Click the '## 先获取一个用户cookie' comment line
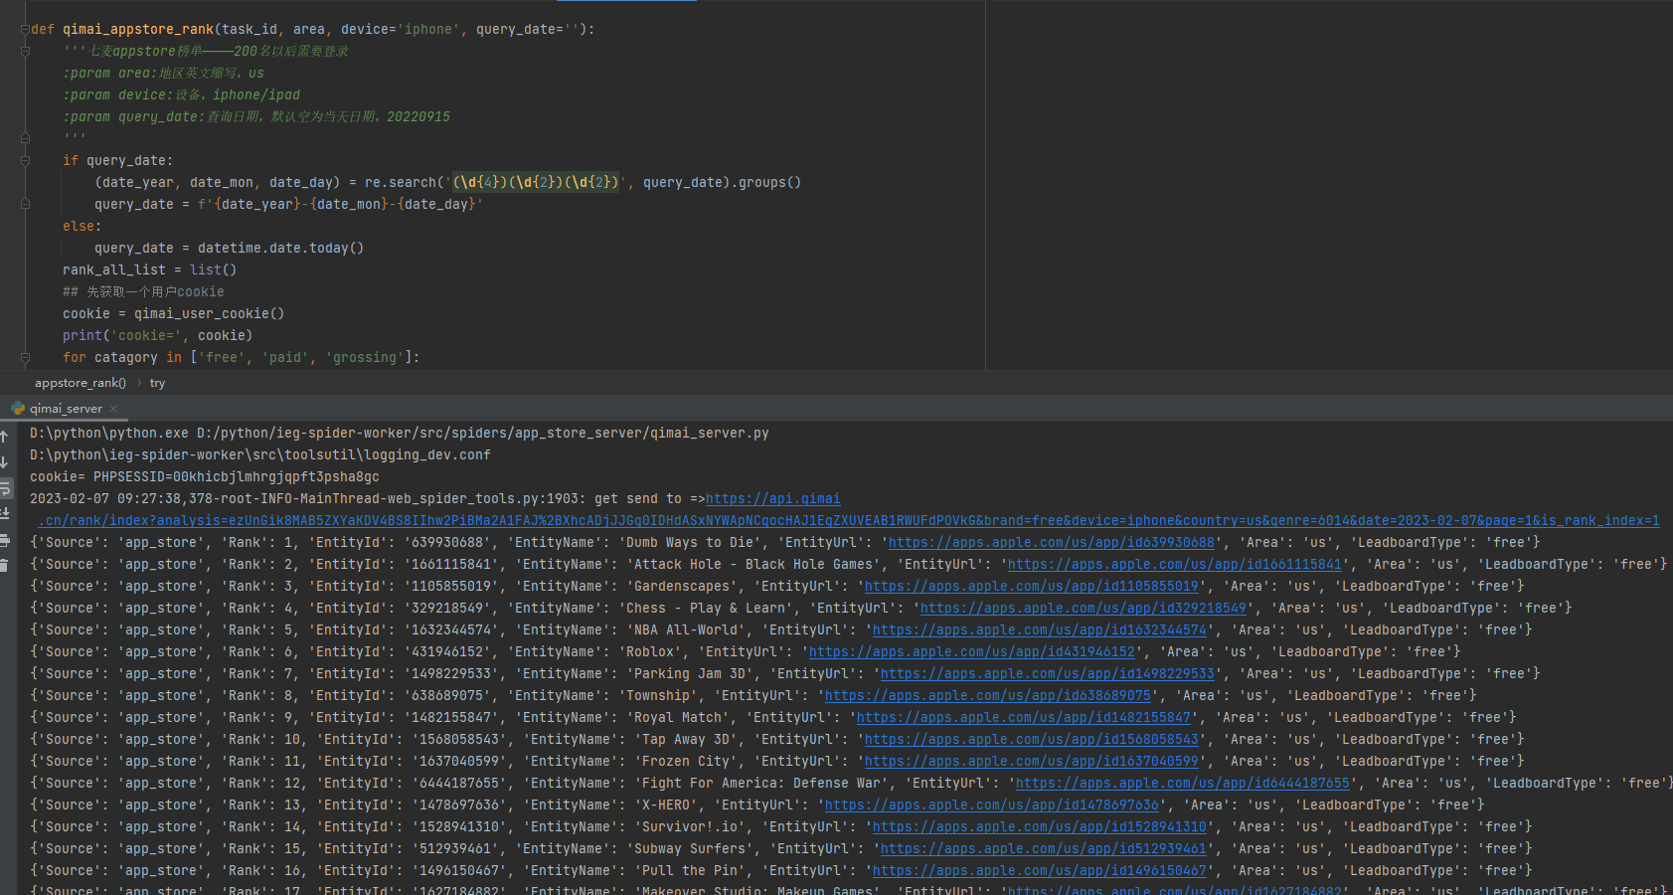This screenshot has width=1673, height=895. (x=143, y=291)
